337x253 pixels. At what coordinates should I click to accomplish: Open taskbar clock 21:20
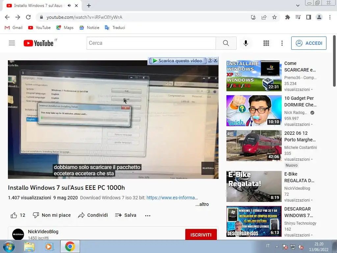click(319, 247)
